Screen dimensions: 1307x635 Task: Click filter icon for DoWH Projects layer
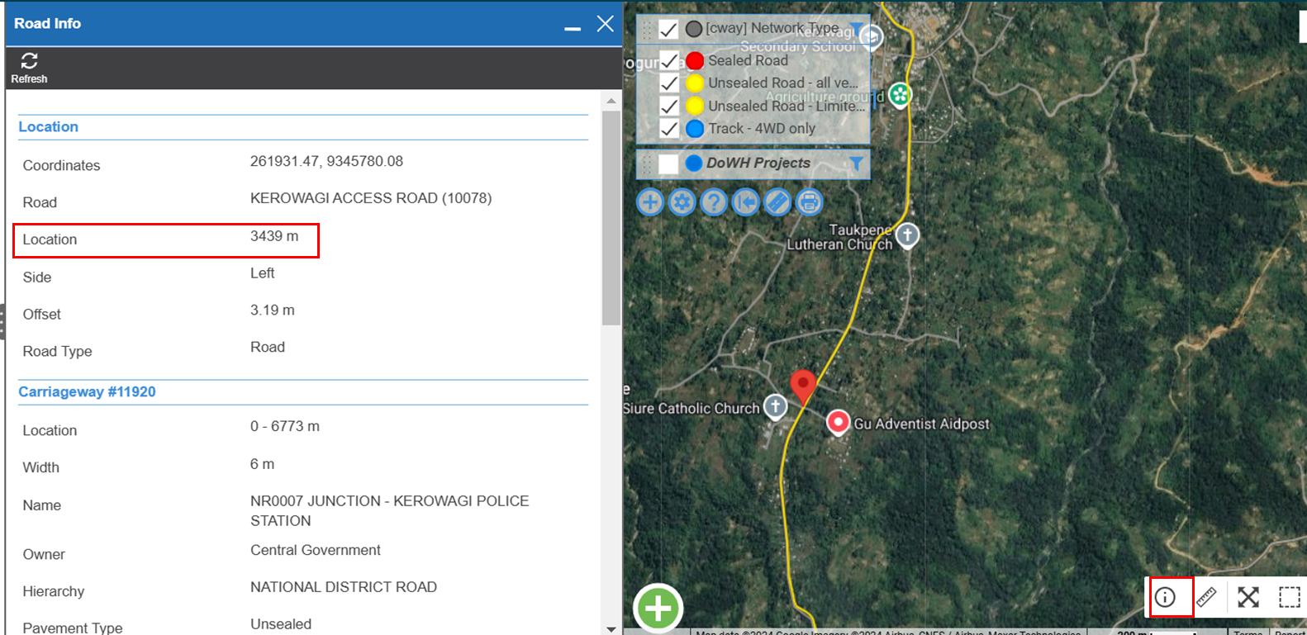(856, 163)
